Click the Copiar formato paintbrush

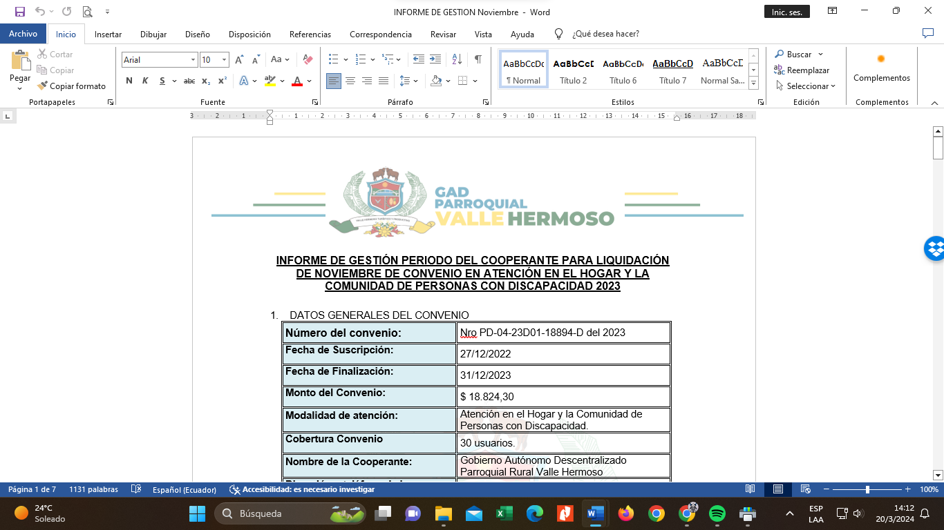(x=72, y=86)
